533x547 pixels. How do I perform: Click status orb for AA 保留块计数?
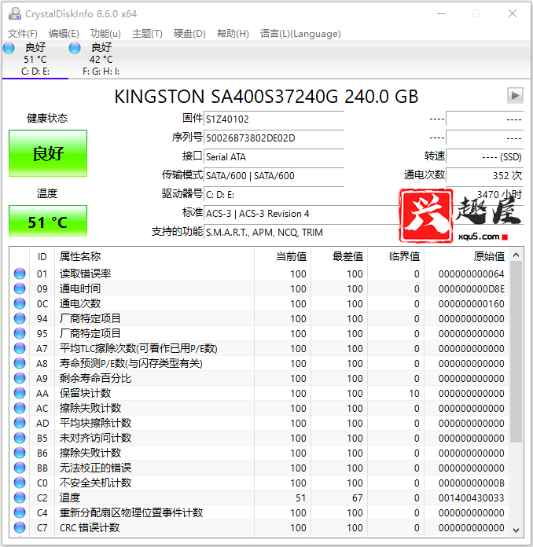coord(20,393)
